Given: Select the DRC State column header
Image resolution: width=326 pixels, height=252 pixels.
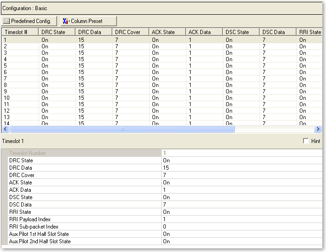Looking at the screenshot, I should 57,32.
